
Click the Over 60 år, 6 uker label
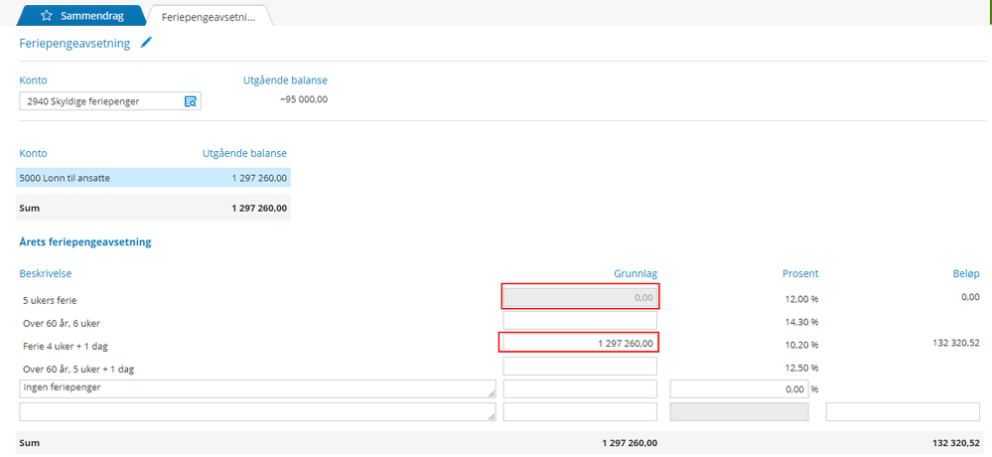60,322
